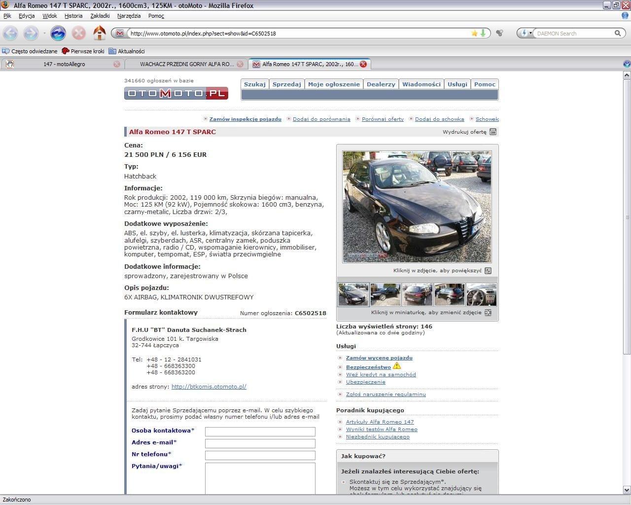Open the Moje ogłoszenie site tab

334,84
